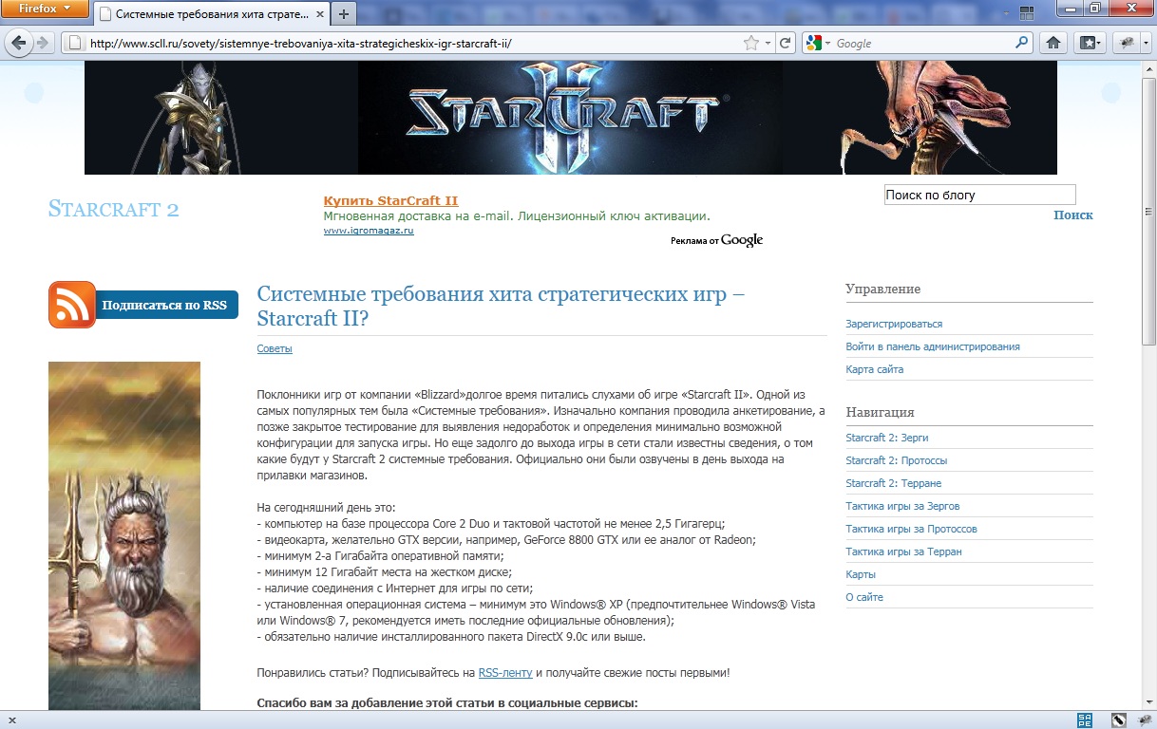Open Тактика игры за Терран link
Viewport: 1157px width, 729px height.
click(904, 551)
